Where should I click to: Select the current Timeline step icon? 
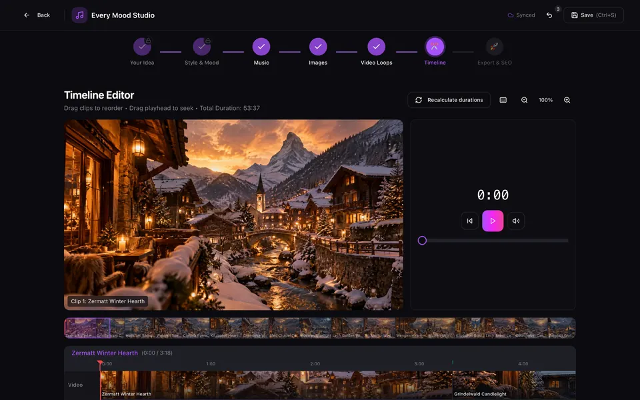(435, 47)
